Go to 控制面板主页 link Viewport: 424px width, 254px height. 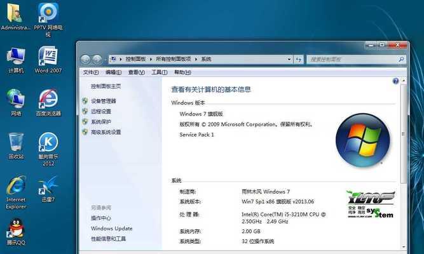(x=106, y=86)
